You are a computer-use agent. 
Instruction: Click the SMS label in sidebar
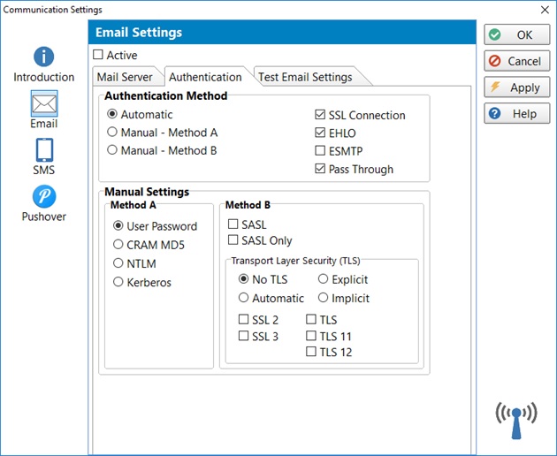(44, 170)
